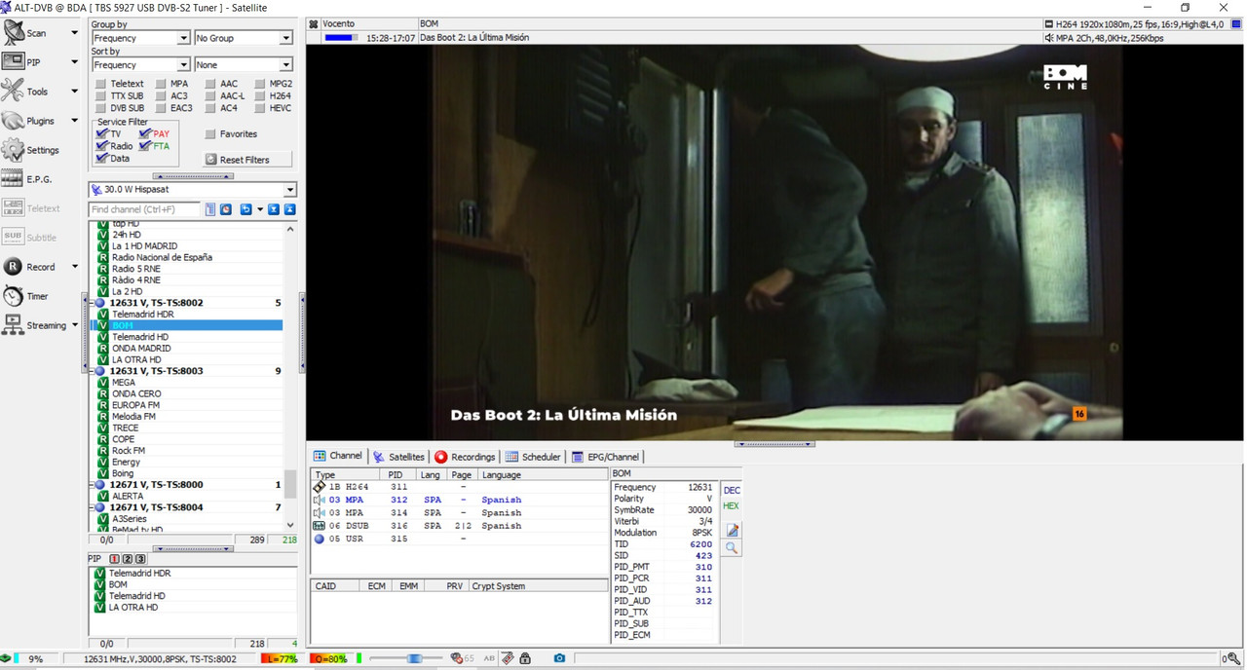Open the None sort dropdown

244,64
